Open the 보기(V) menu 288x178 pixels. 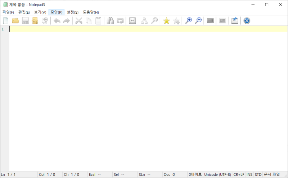[40, 12]
